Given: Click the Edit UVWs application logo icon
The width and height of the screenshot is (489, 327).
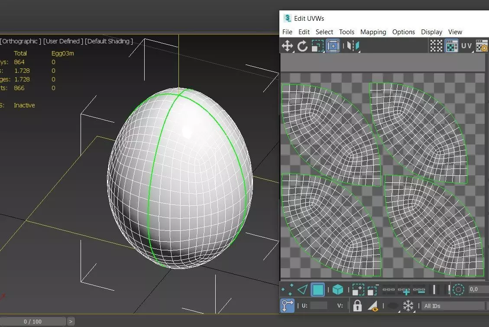Looking at the screenshot, I should 287,18.
